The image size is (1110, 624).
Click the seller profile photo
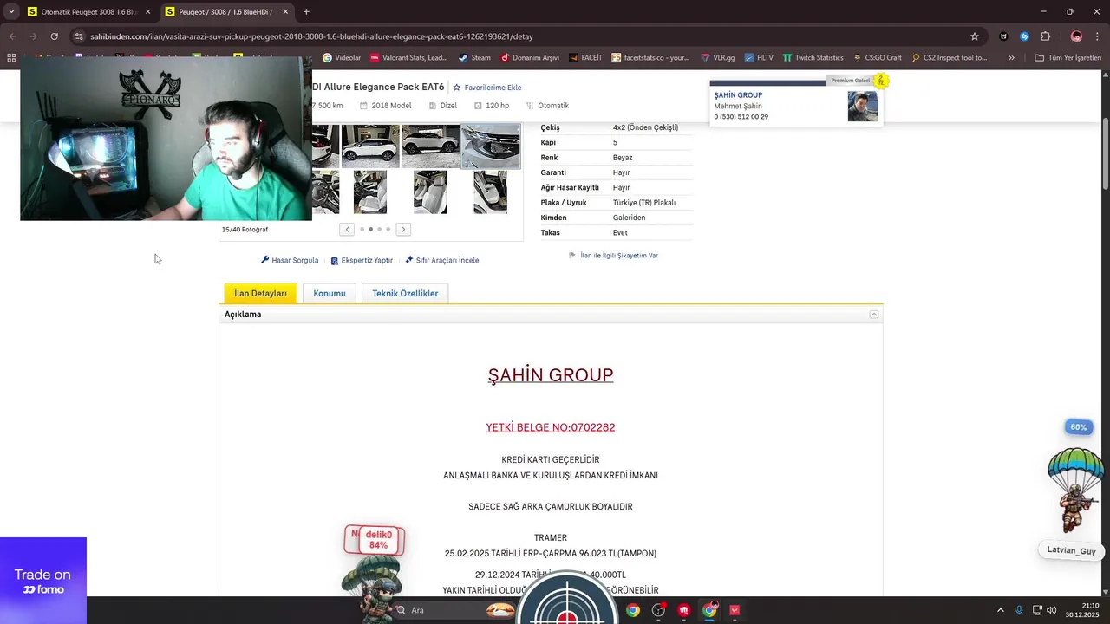click(x=863, y=107)
